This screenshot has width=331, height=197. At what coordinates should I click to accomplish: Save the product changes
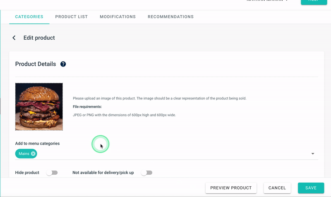coord(311,188)
